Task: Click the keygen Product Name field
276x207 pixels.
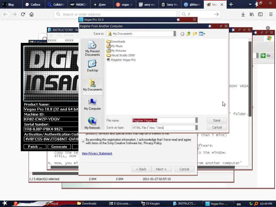Action: (x=51, y=109)
